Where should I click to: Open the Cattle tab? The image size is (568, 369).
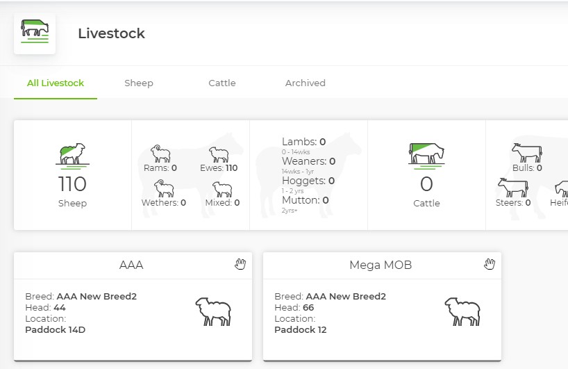(222, 83)
